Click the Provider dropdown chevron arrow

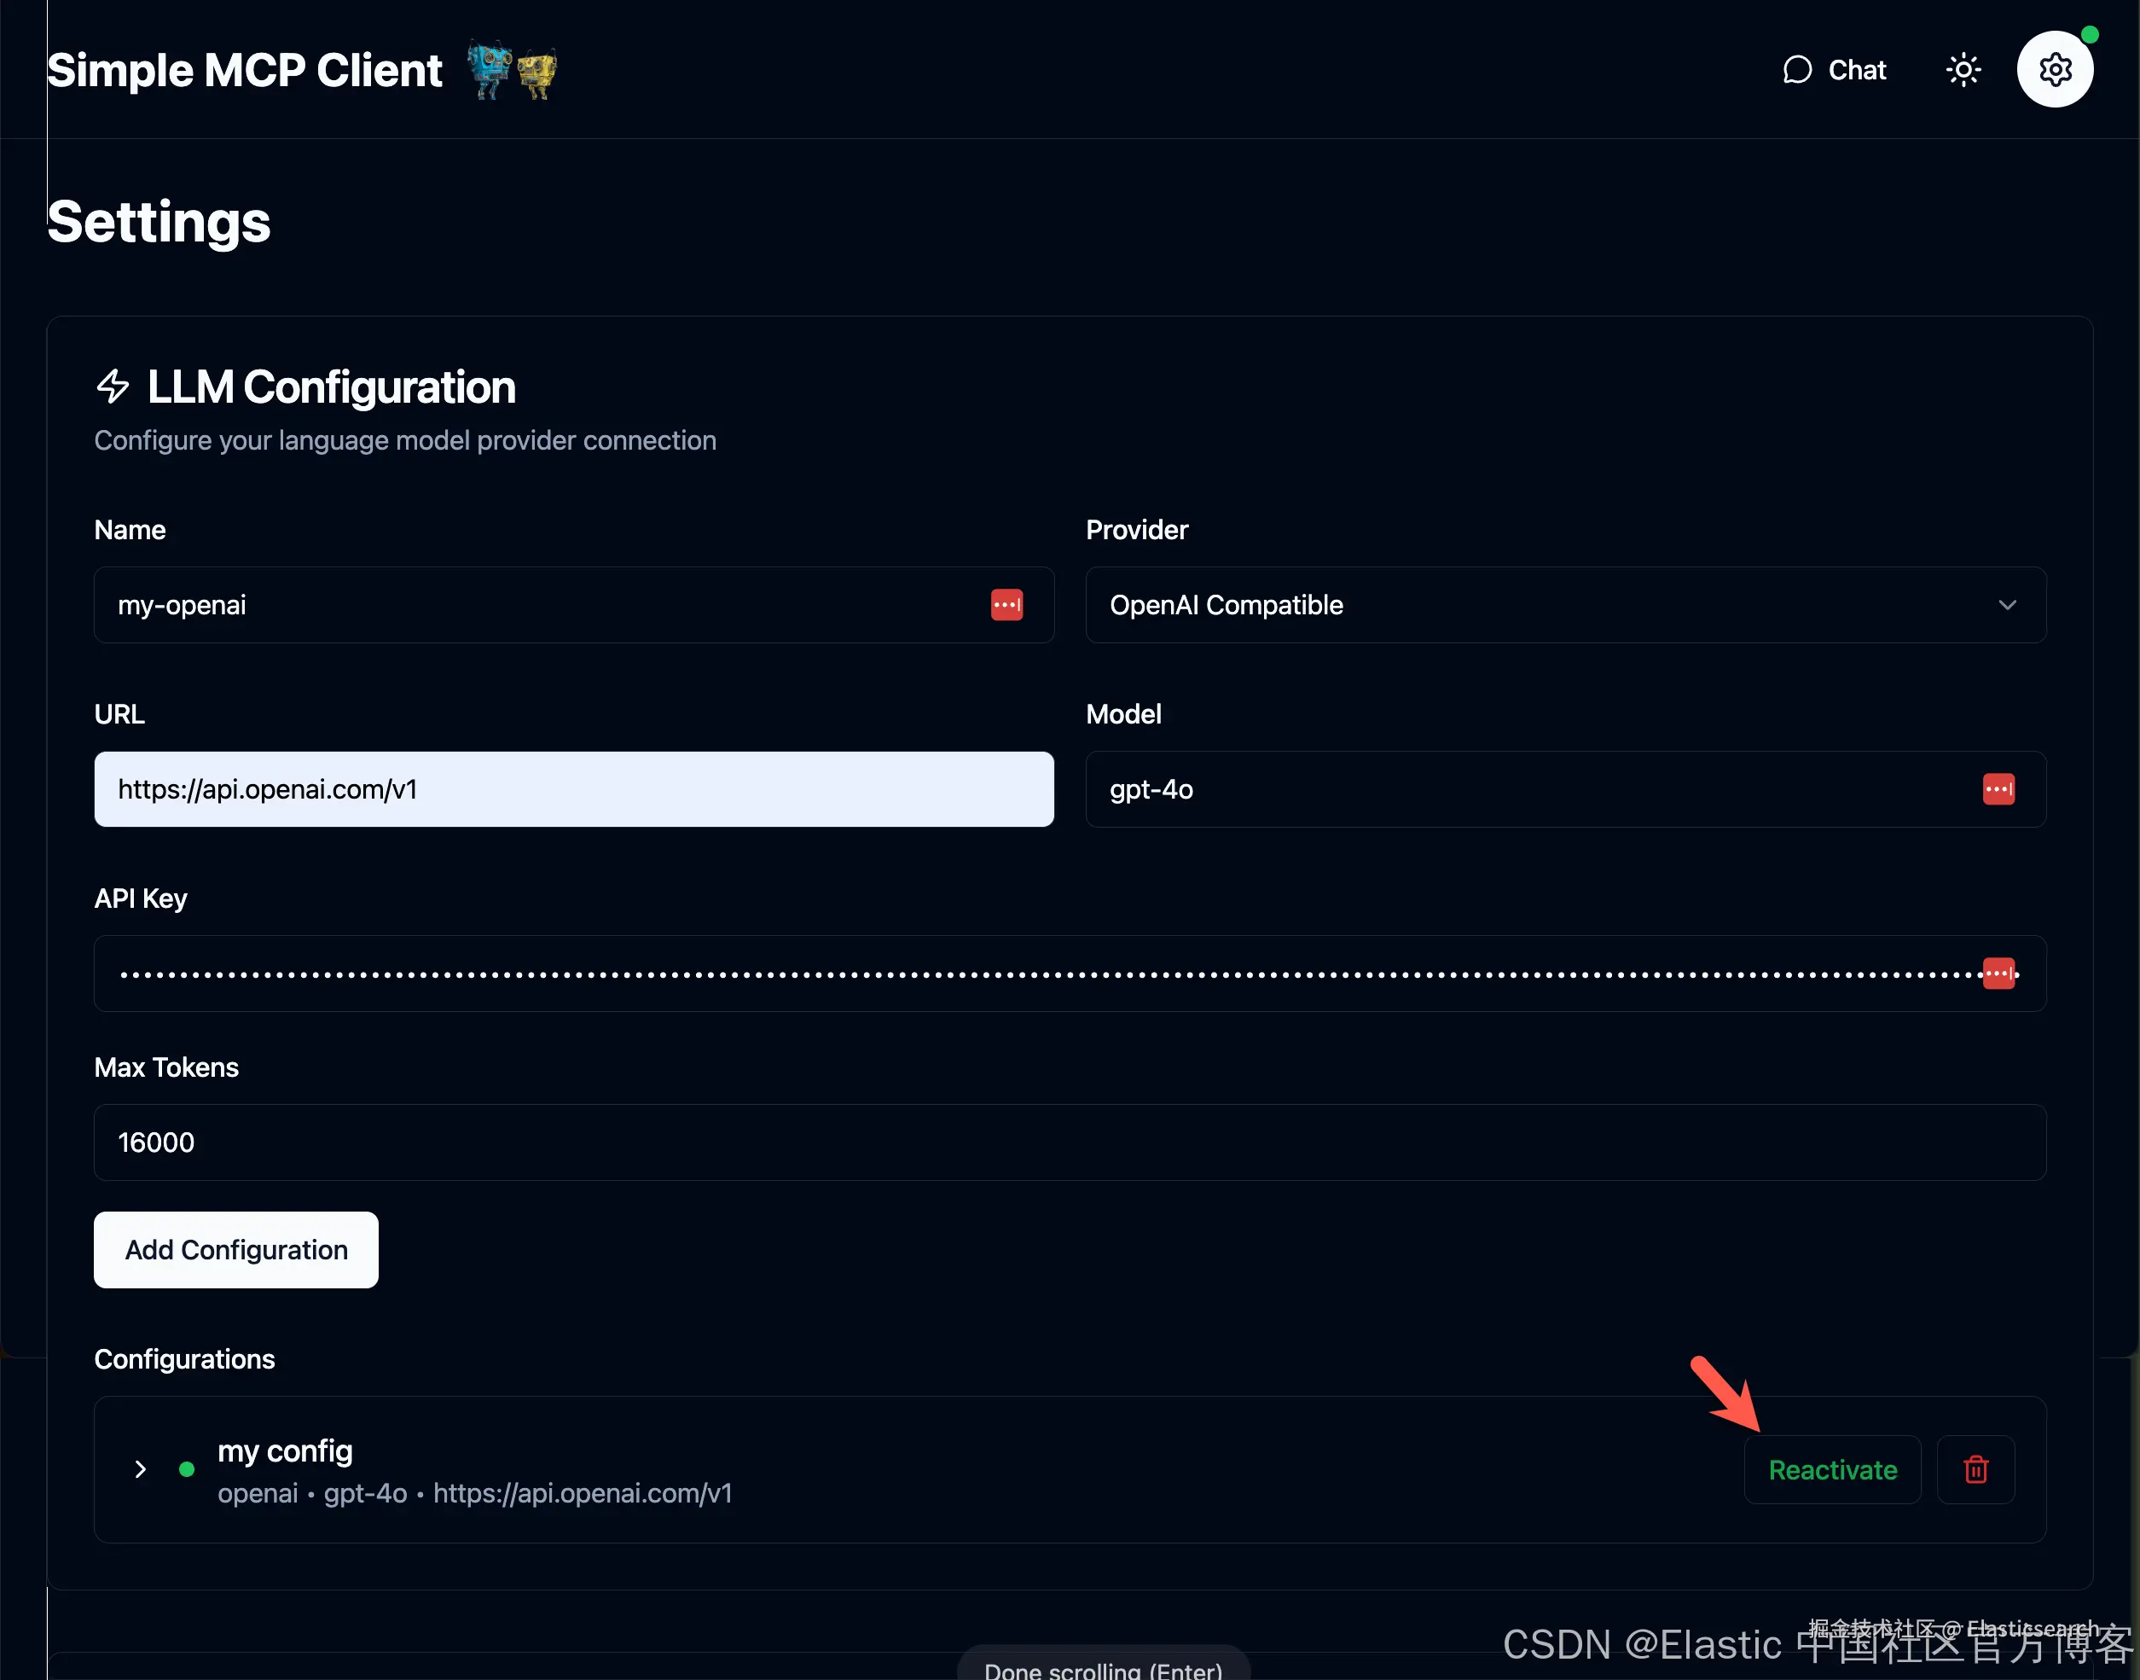2006,605
